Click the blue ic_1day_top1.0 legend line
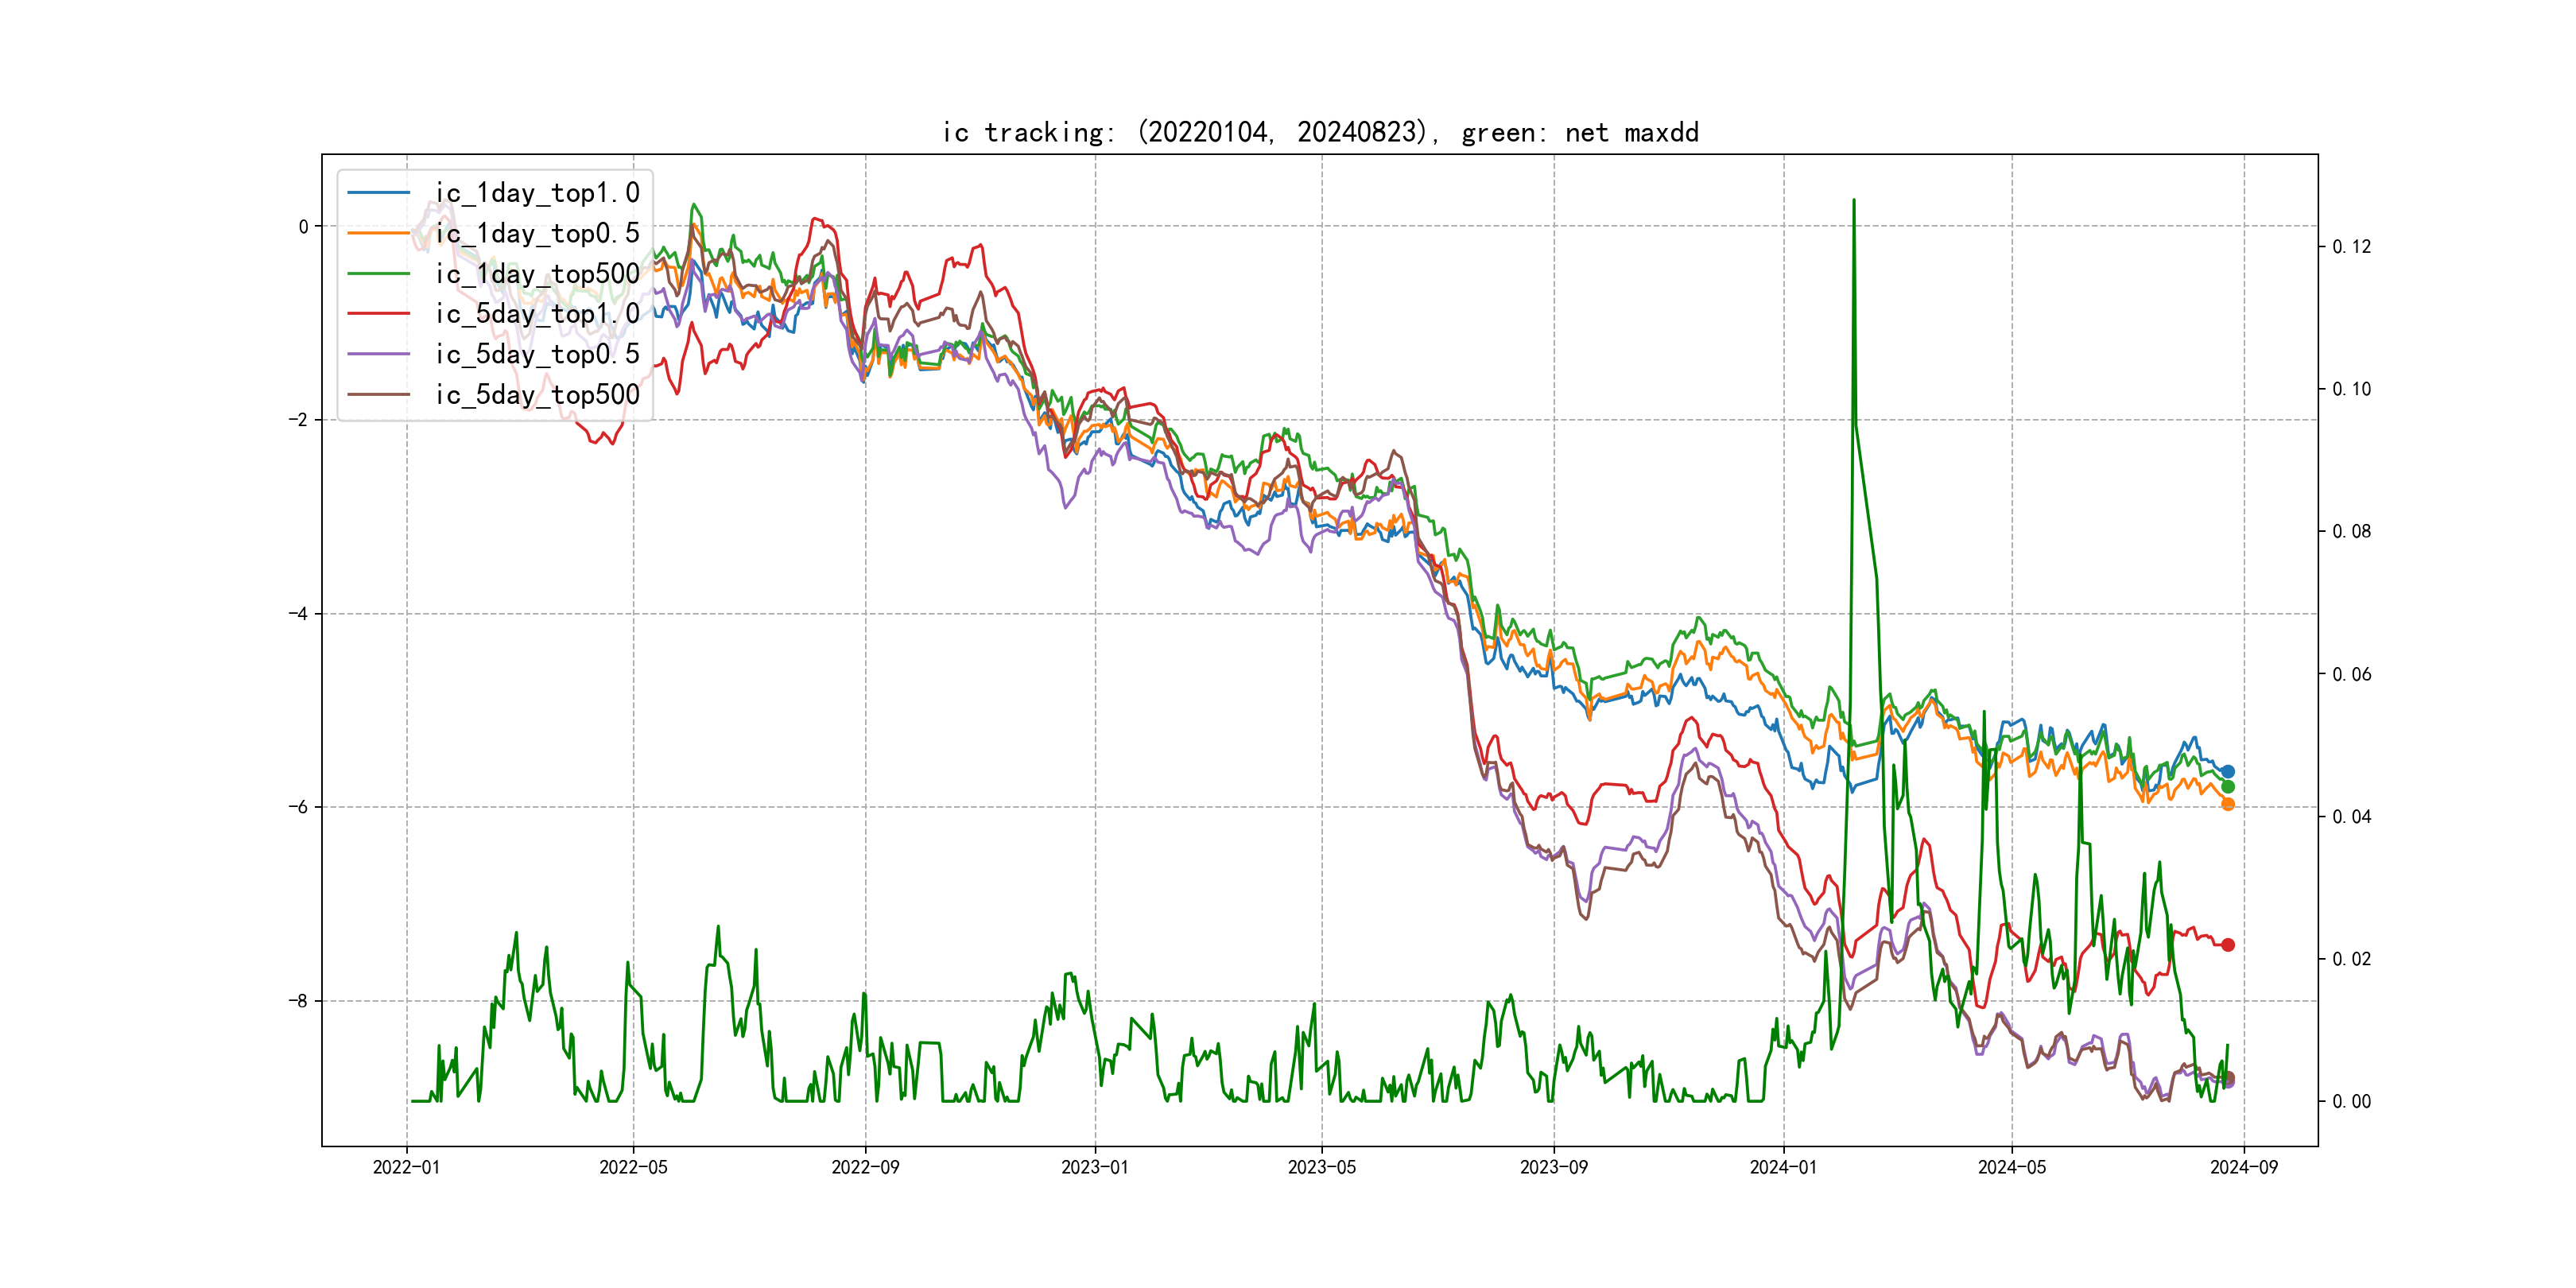This screenshot has height=1288, width=2576. (x=378, y=192)
